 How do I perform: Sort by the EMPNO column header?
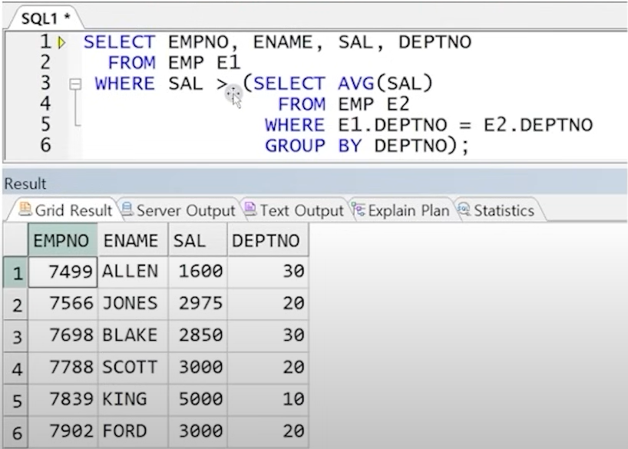[x=62, y=240]
